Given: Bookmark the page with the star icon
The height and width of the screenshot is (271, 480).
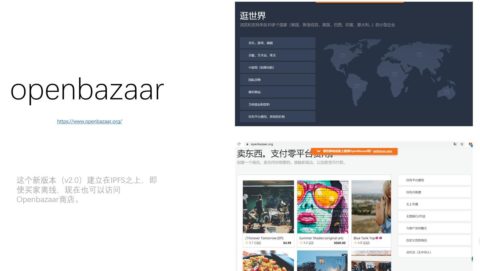Looking at the screenshot, I should (462, 144).
